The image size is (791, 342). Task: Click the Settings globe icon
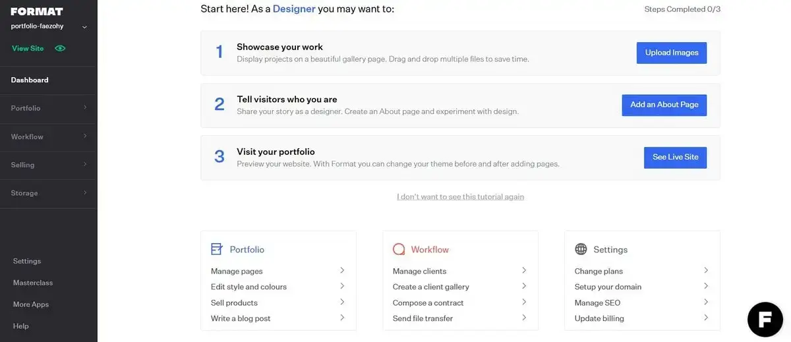581,249
